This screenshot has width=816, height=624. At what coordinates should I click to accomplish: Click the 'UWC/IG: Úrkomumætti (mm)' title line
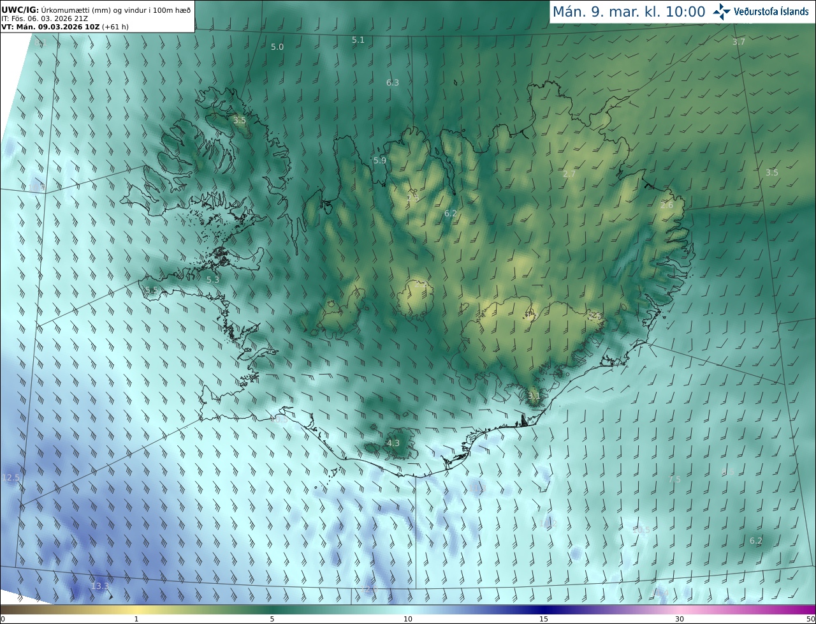tap(96, 10)
